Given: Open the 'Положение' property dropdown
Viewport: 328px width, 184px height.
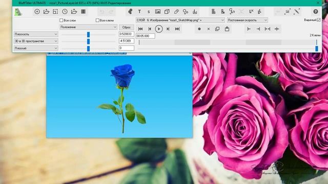Looking at the screenshot, I should point(88,27).
